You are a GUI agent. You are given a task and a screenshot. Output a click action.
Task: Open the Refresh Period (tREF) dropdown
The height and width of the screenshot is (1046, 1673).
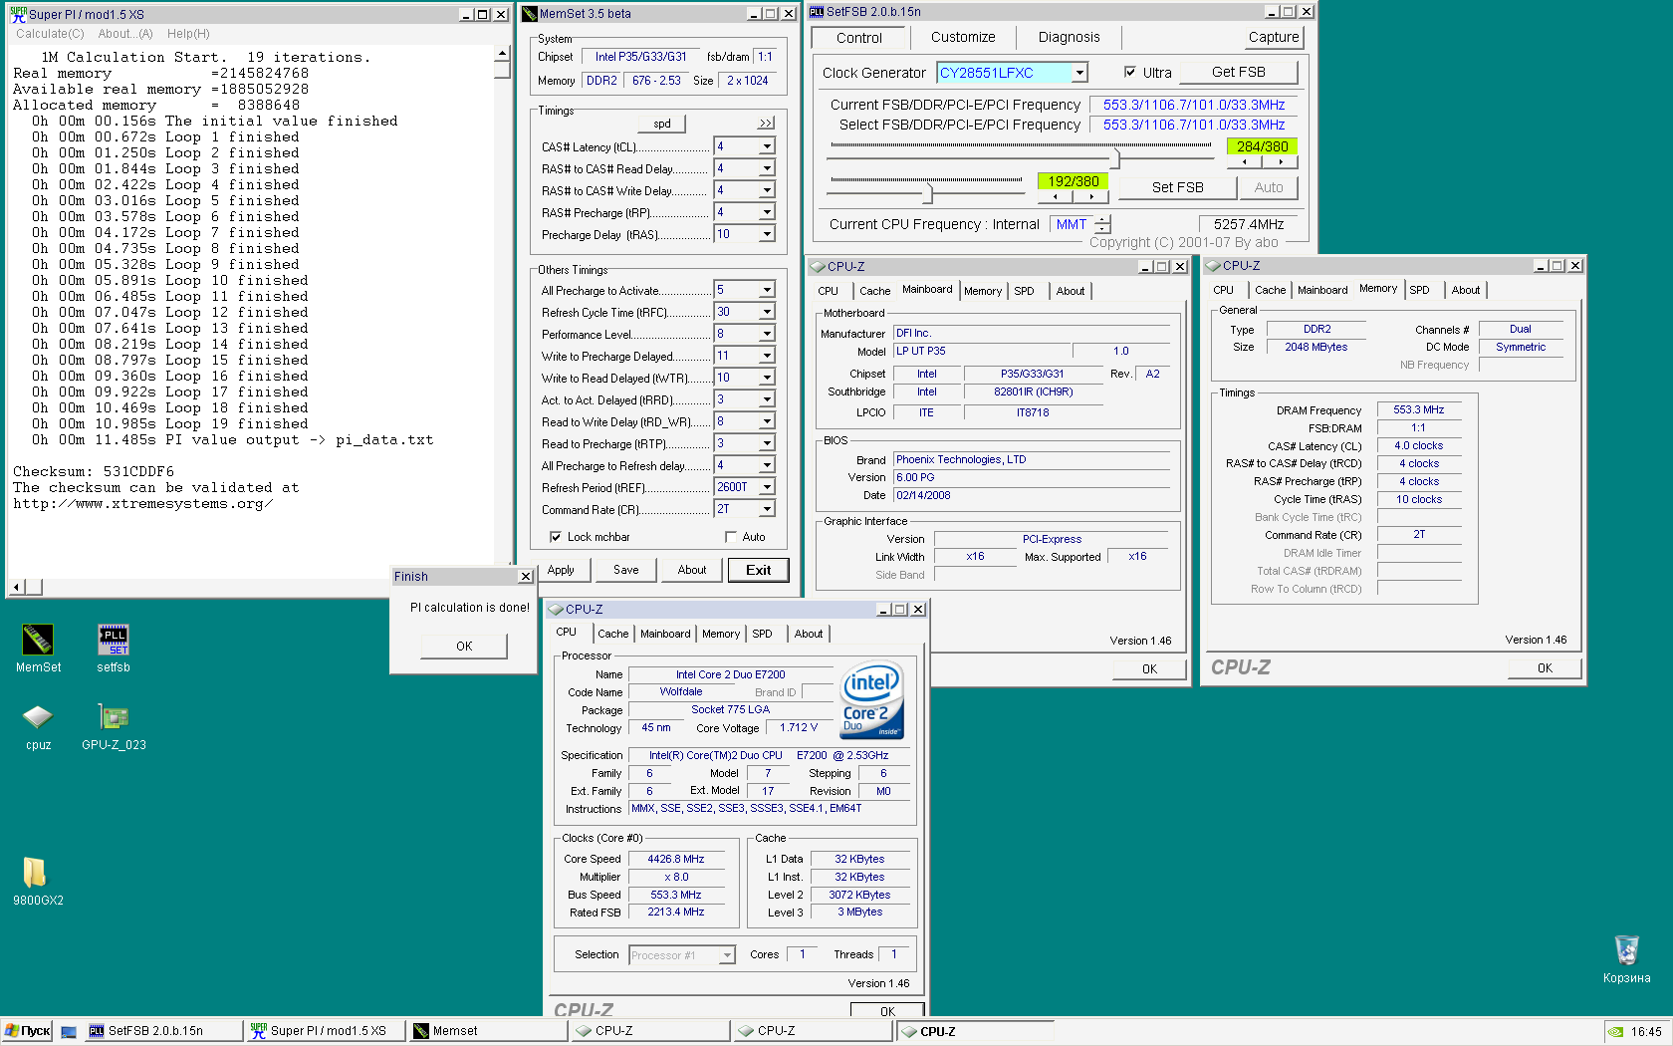tap(767, 487)
